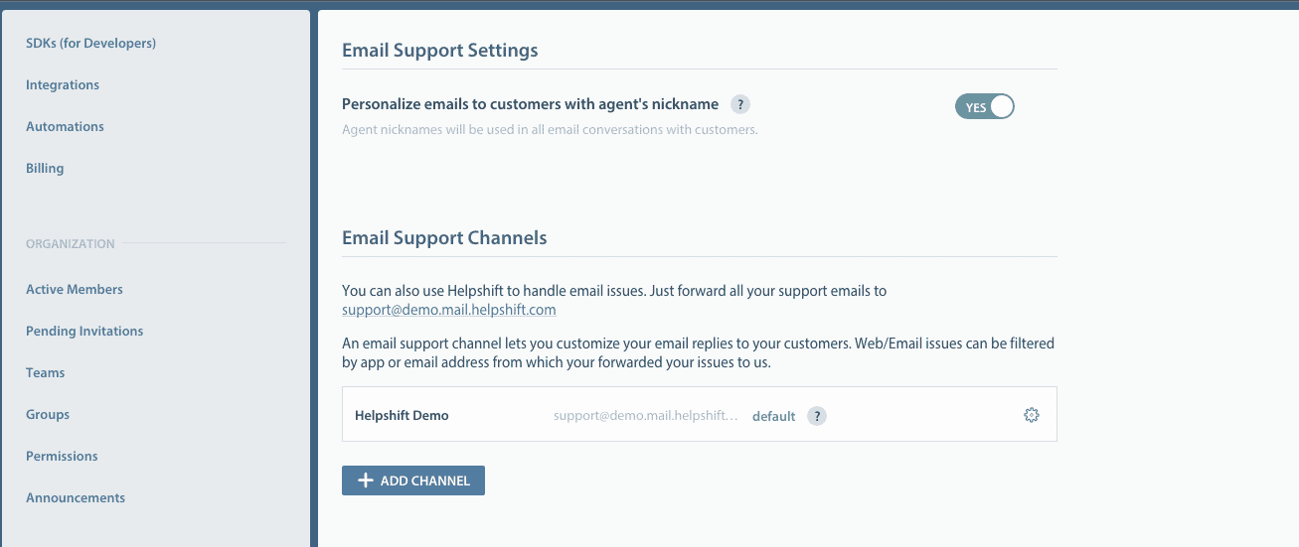
Task: Open the support@demo.mail.helpshift.com link
Action: pyautogui.click(x=448, y=310)
